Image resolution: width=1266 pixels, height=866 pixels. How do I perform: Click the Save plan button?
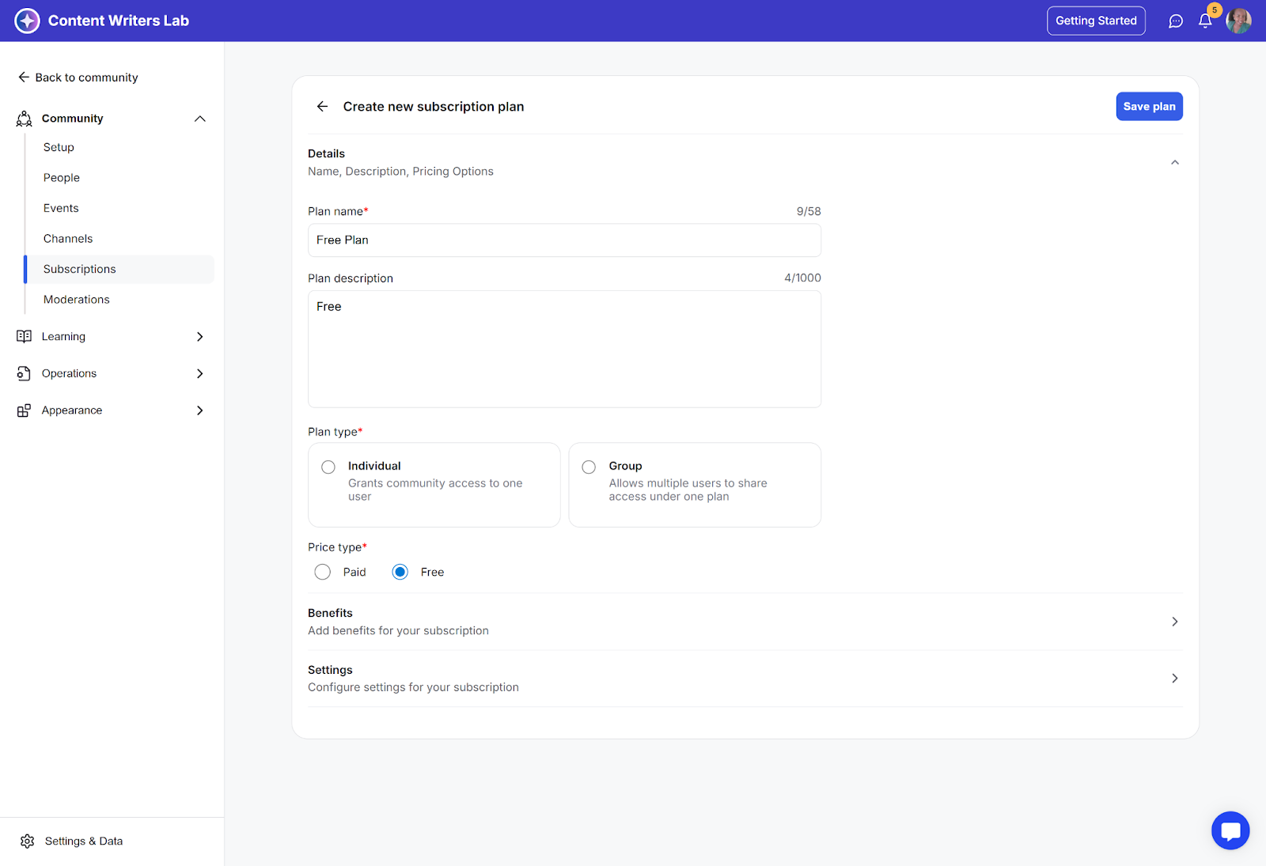point(1149,107)
